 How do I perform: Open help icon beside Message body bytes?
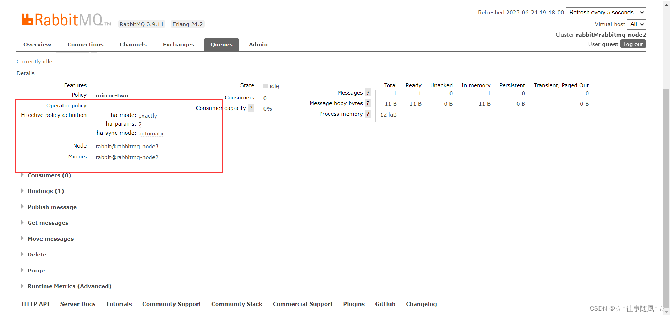[368, 103]
